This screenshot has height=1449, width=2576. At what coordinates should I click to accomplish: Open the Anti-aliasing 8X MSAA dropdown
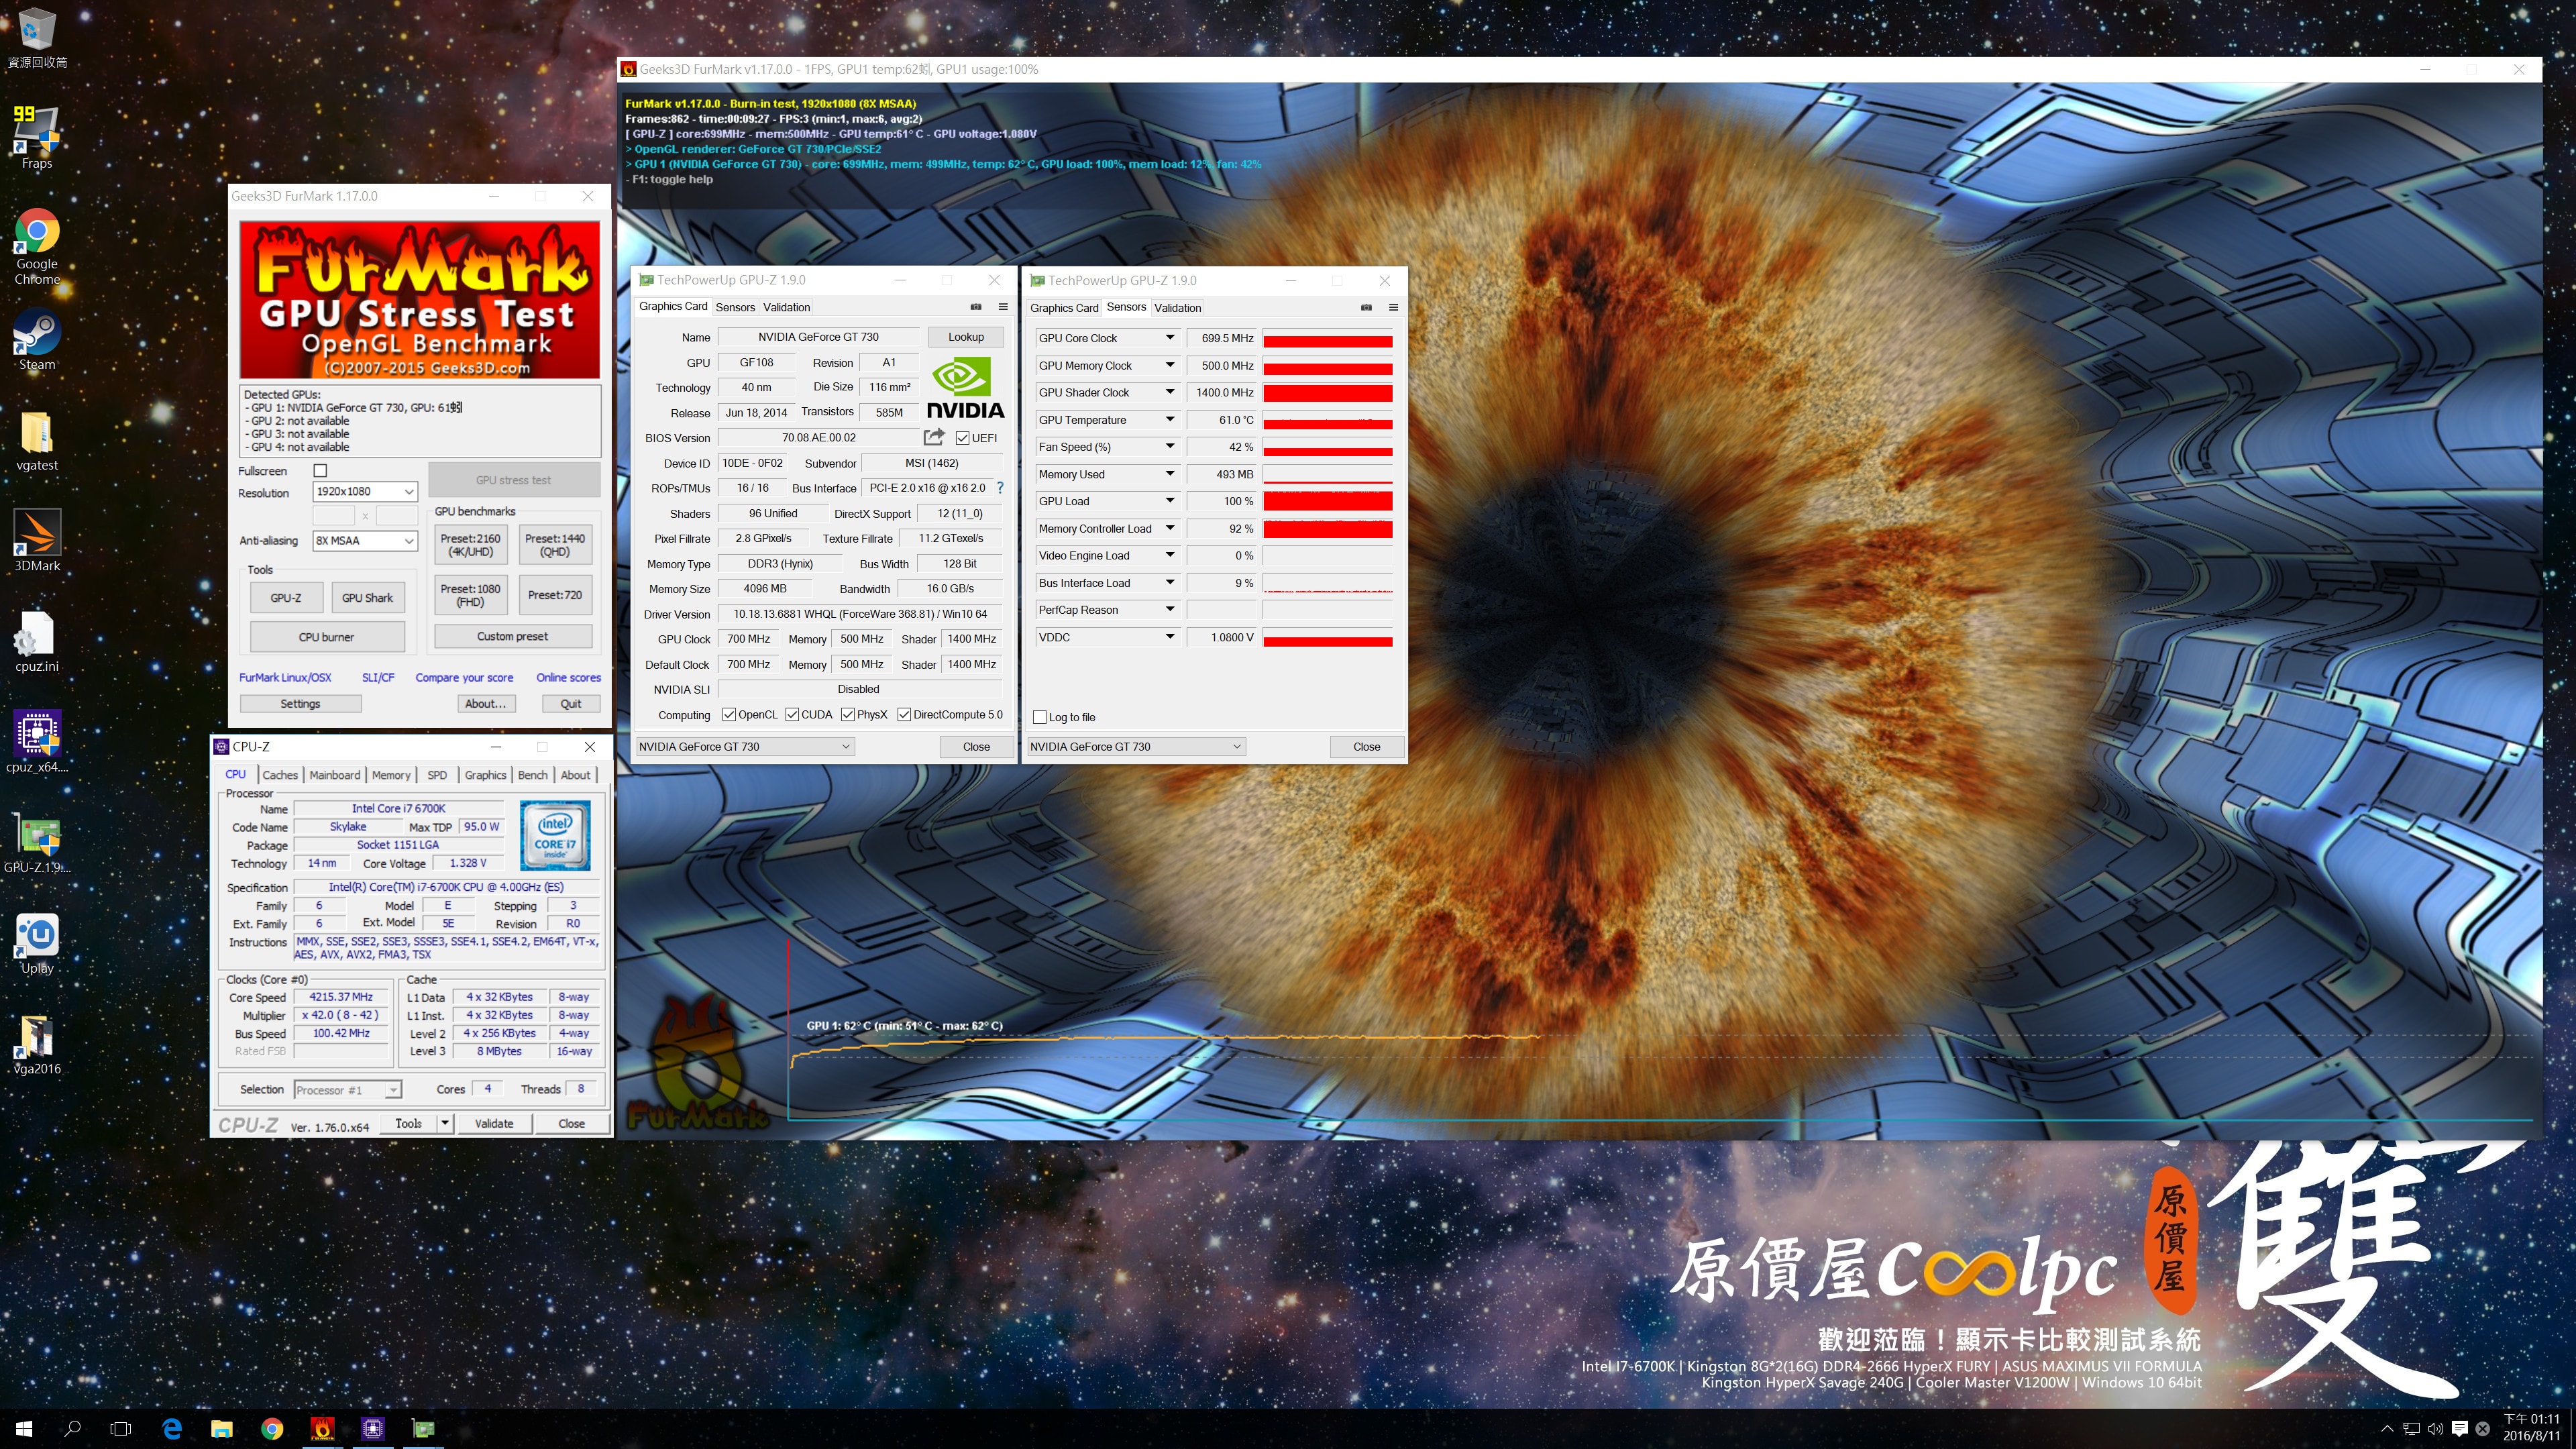coord(365,540)
